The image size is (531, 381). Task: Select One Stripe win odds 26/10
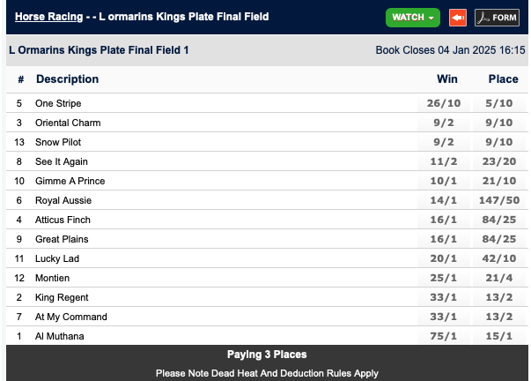[x=445, y=103]
